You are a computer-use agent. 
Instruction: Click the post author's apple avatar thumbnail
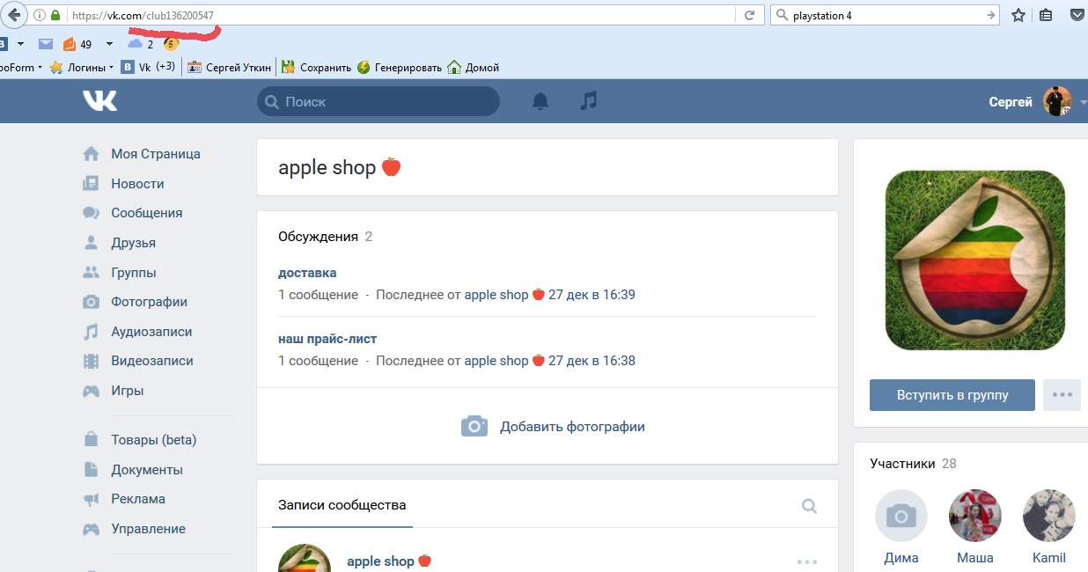tap(305, 558)
